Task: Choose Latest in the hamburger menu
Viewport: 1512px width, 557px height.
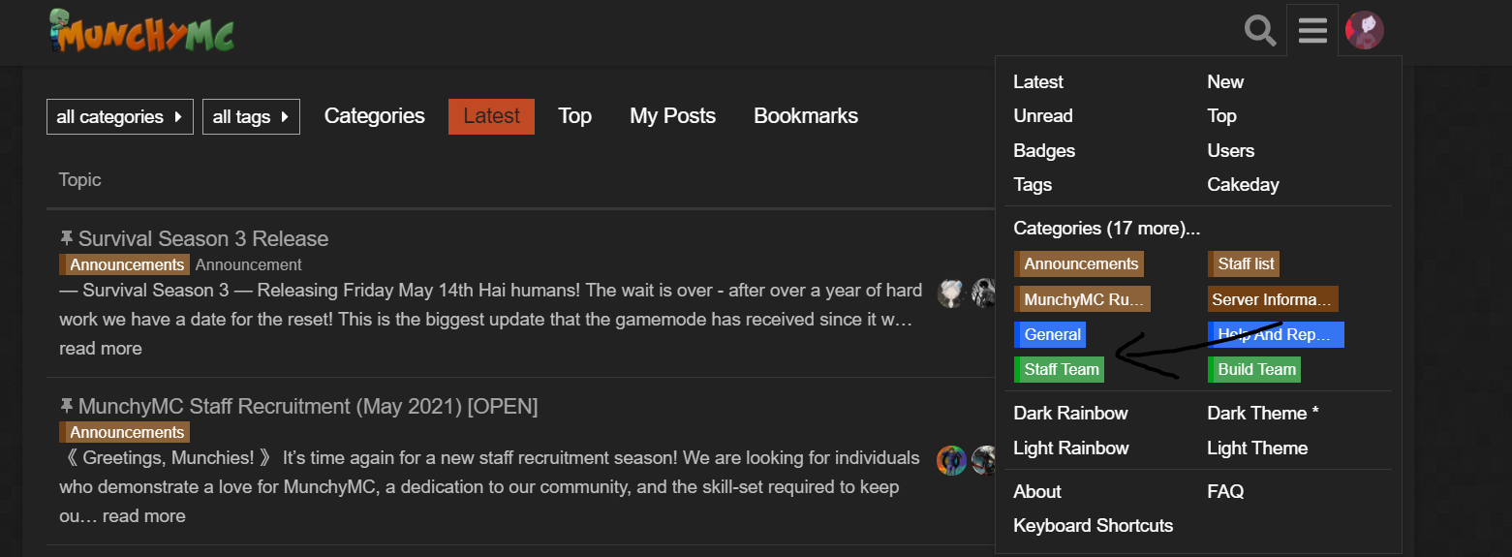Action: [x=1038, y=82]
